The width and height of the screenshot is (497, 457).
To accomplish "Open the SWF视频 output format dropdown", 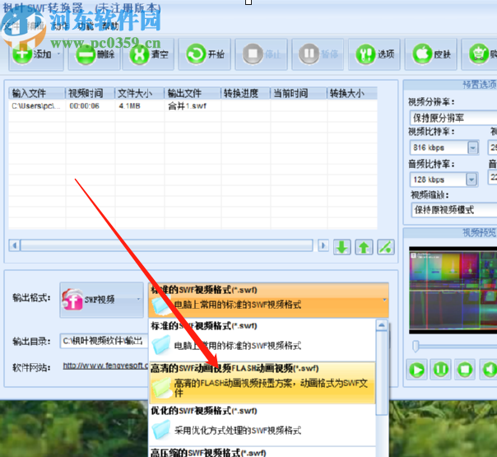I will click(101, 300).
